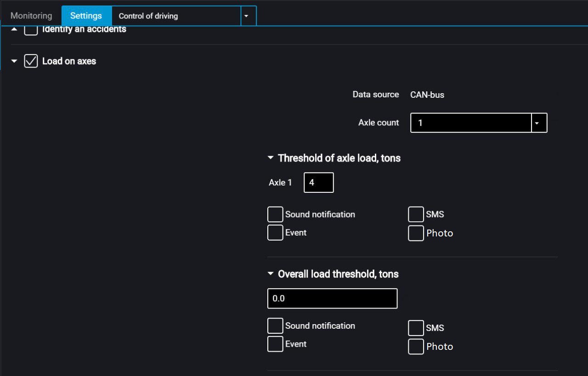Collapse the Overall load threshold section arrow
Viewport: 588px width, 376px height.
271,274
